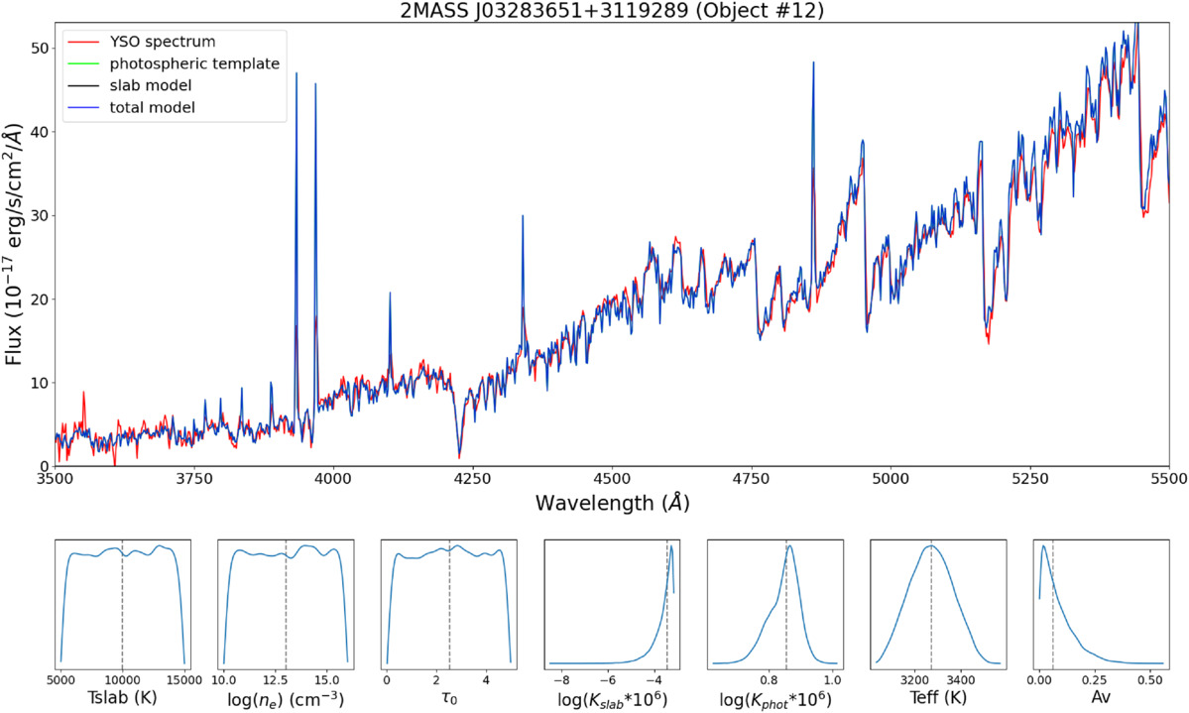Screen dimensions: 1189x713
Task: Click the "slab model" legend entry
Action: pyautogui.click(x=151, y=85)
